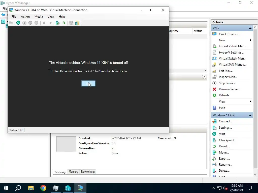The image size is (258, 193).
Task: Open Google Chrome from taskbar
Action: click(x=43, y=188)
